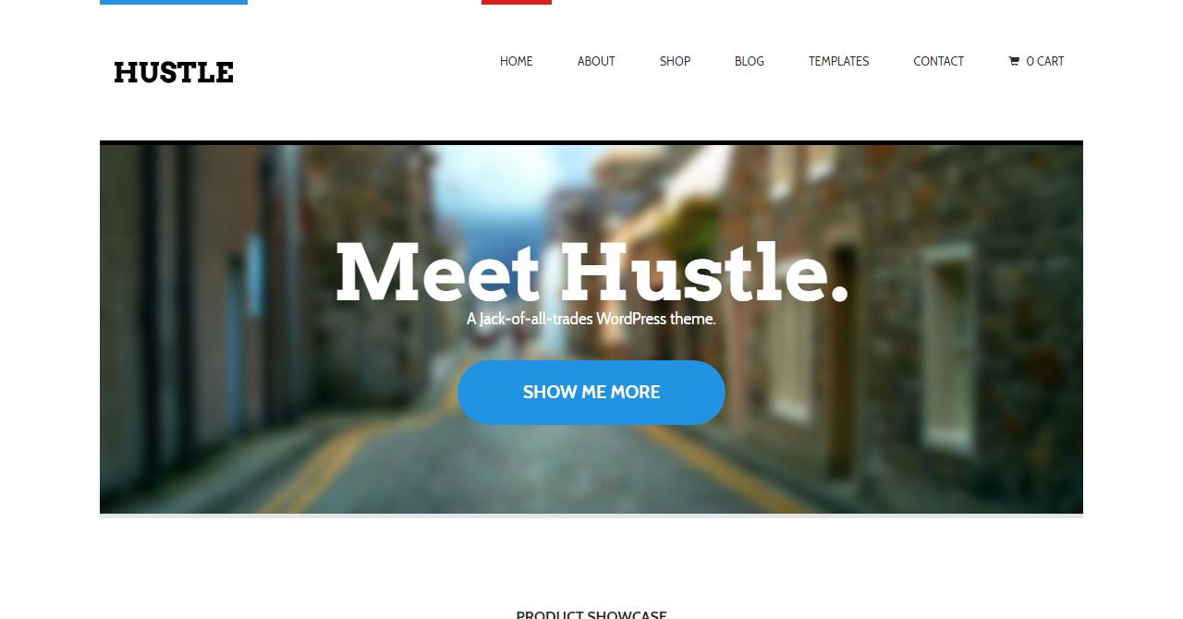
Task: Open the CONTACT page link
Action: 938,61
